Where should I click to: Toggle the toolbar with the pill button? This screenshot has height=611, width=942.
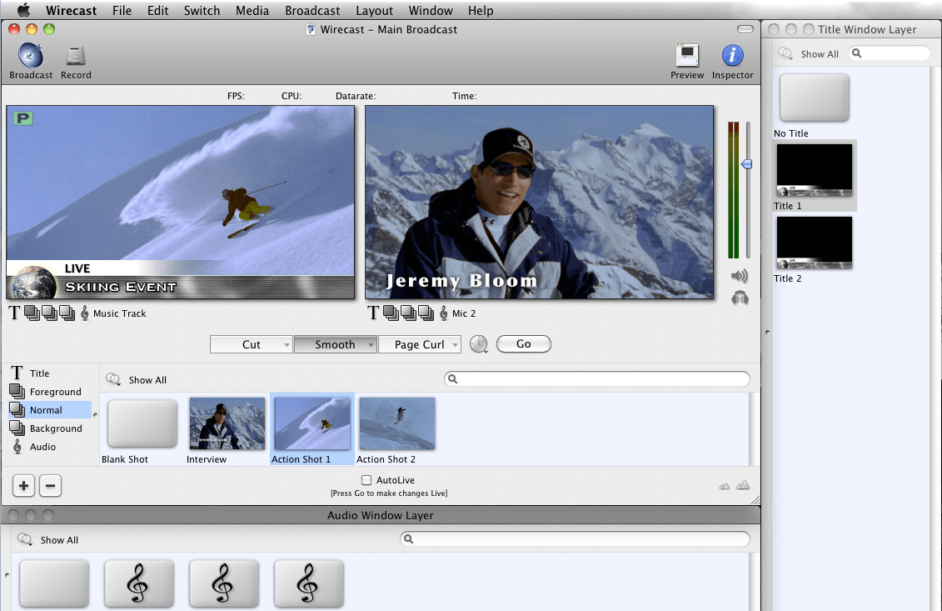click(745, 29)
